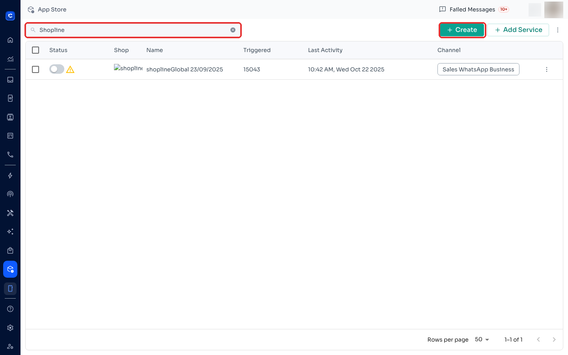Clear the Shopline search text with X icon
Image resolution: width=568 pixels, height=355 pixels.
[233, 30]
